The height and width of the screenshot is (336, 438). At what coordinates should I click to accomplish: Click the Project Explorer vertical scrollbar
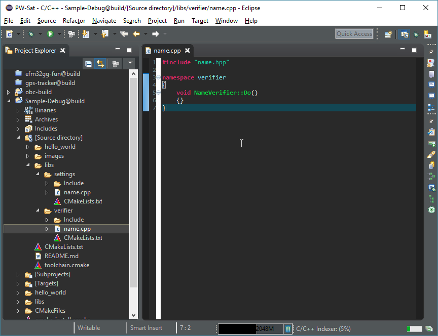(133, 195)
